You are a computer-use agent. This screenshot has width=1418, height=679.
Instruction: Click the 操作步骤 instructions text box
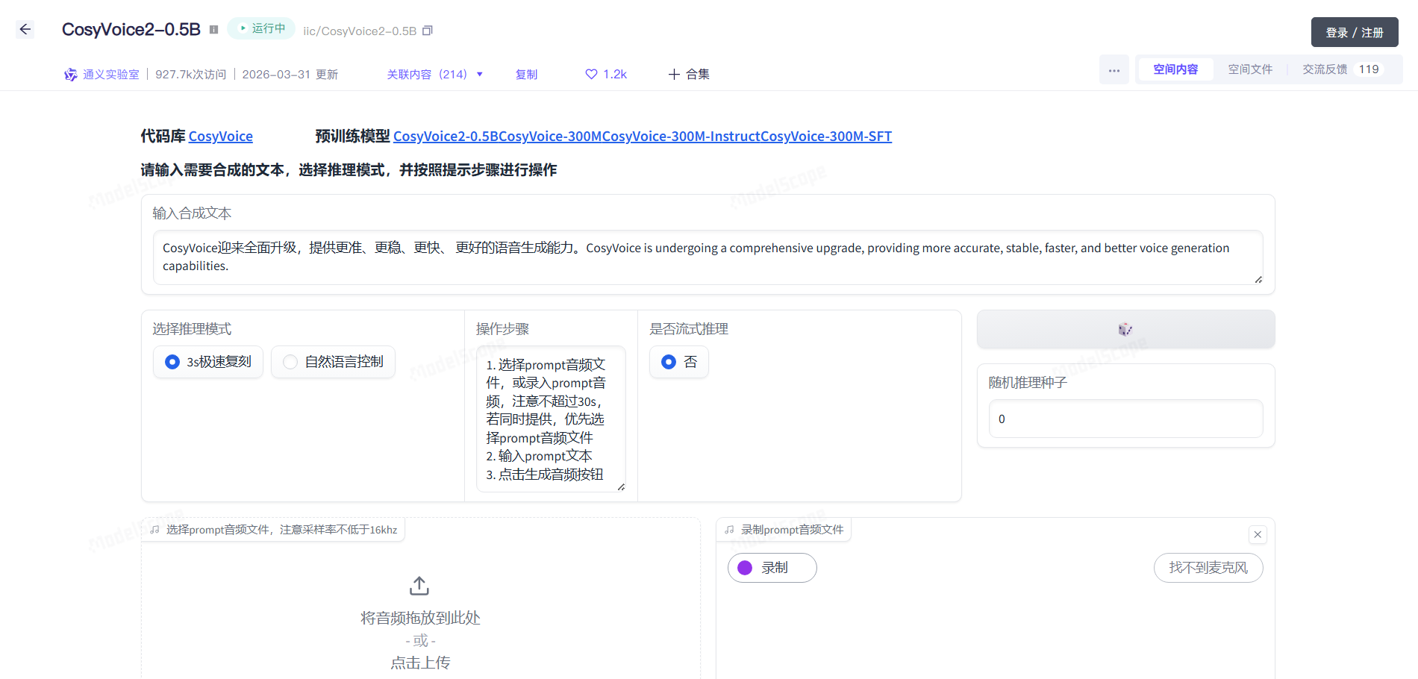[551, 419]
